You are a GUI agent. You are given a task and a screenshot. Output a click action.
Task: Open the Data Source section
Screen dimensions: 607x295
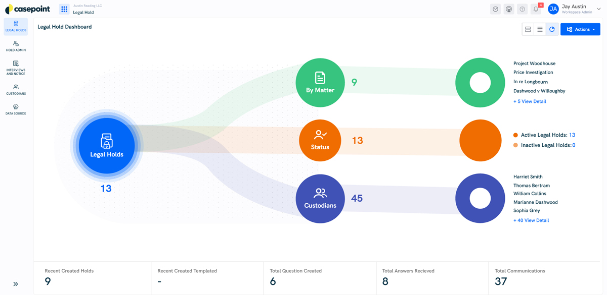pos(16,109)
